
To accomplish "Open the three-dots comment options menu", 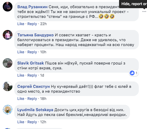I will (144, 12).
